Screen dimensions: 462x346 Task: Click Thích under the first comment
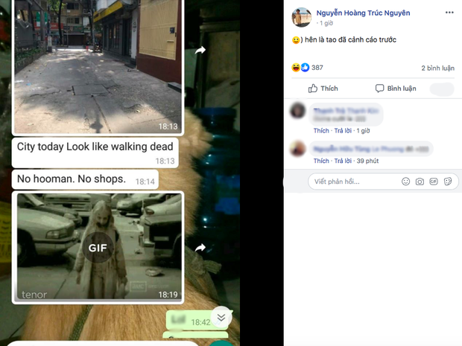pyautogui.click(x=321, y=131)
